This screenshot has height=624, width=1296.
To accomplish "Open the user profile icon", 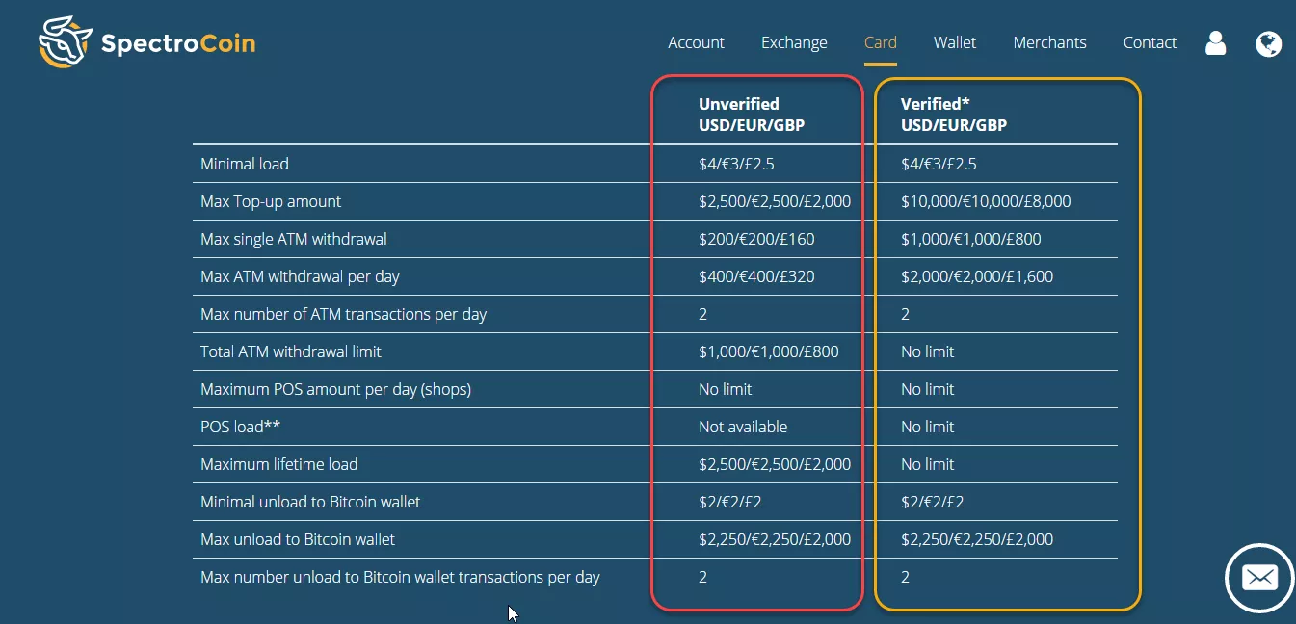I will [1216, 43].
